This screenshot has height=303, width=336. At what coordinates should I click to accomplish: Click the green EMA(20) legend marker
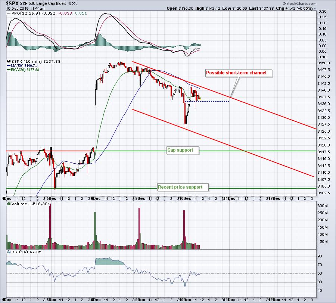click(x=9, y=70)
